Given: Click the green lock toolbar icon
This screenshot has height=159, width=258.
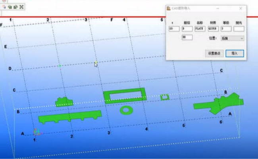Looking at the screenshot, I should pos(10,7).
